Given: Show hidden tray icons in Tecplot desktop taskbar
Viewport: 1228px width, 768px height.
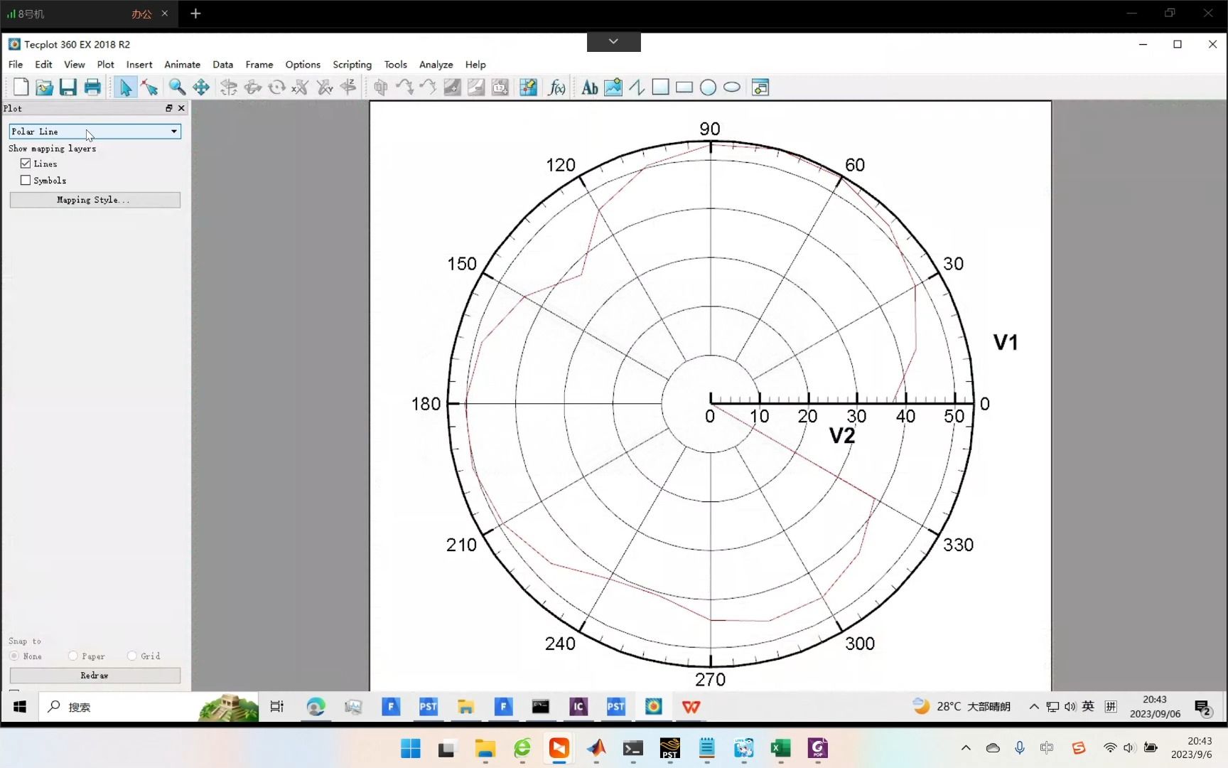Looking at the screenshot, I should coord(1034,706).
